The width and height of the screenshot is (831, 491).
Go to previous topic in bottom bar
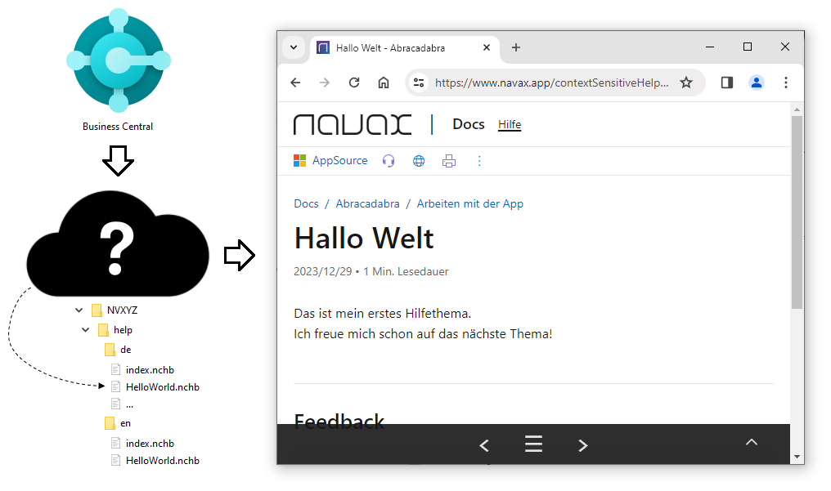click(x=484, y=445)
